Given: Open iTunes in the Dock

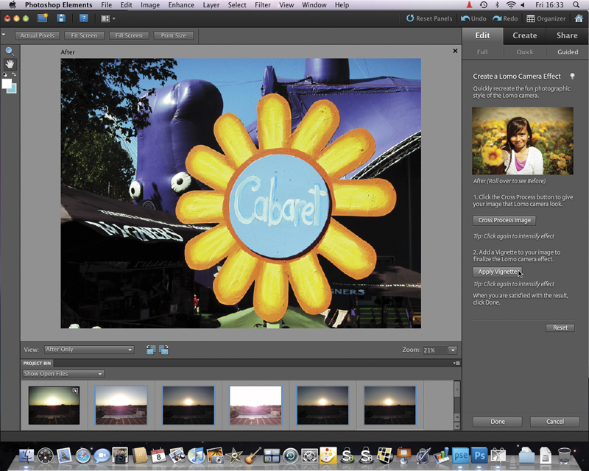Looking at the screenshot, I should [196, 456].
